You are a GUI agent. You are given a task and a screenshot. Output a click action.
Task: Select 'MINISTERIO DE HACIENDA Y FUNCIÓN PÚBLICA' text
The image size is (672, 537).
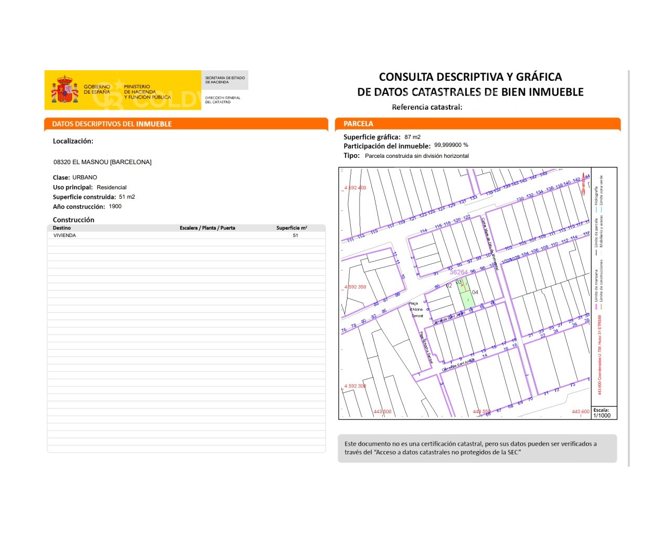(148, 92)
